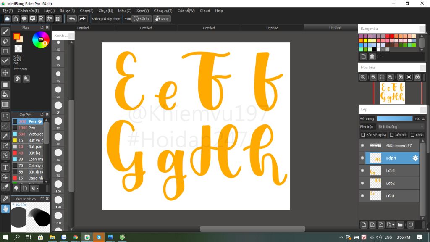Click the transparent color swatch
The image size is (430, 242).
click(18, 49)
